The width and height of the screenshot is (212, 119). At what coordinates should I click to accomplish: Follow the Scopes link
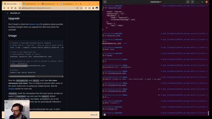coord(11,89)
